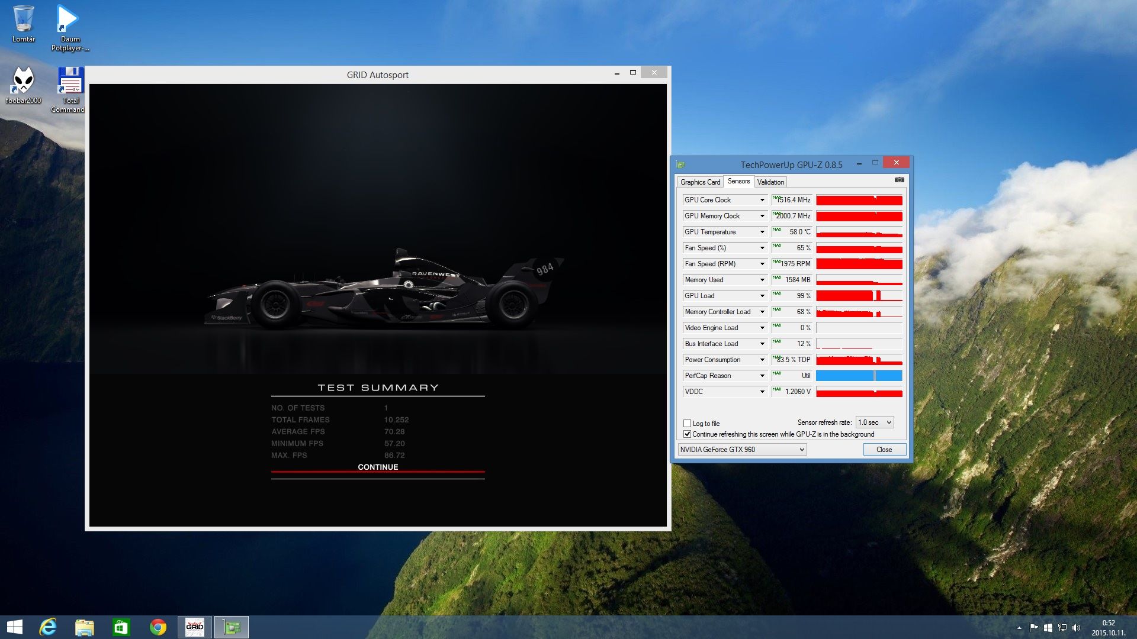Expand GPU Load sensor dropdown
The width and height of the screenshot is (1137, 639).
pyautogui.click(x=762, y=296)
